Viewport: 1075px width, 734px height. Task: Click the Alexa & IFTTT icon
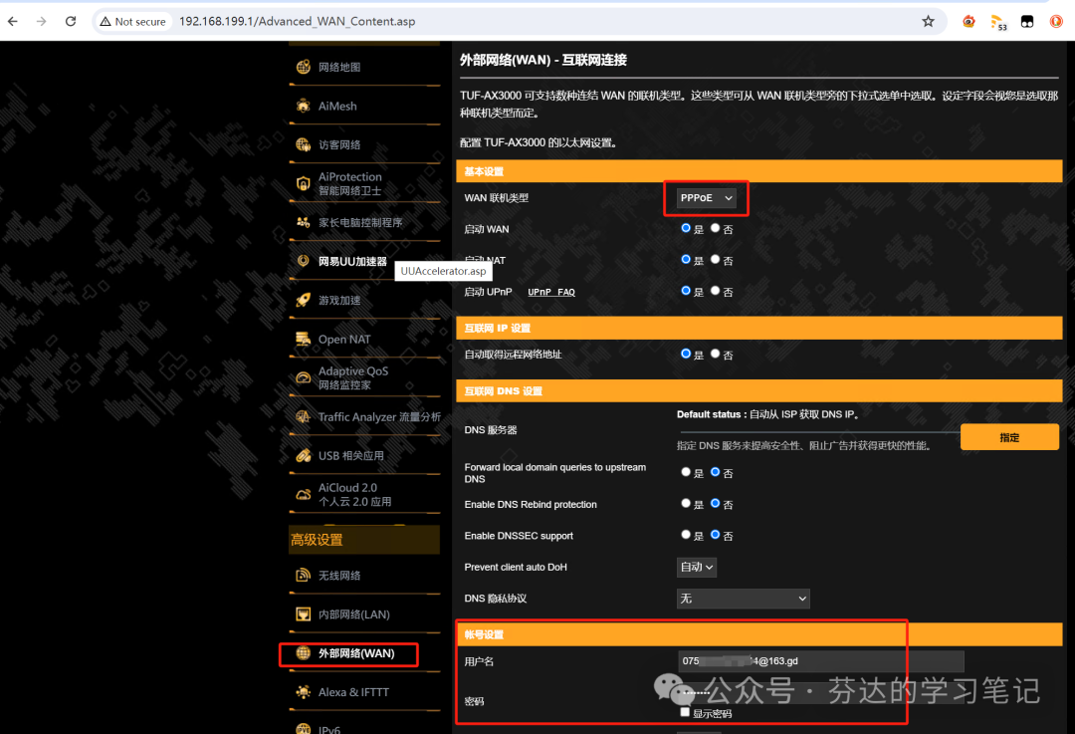(303, 691)
